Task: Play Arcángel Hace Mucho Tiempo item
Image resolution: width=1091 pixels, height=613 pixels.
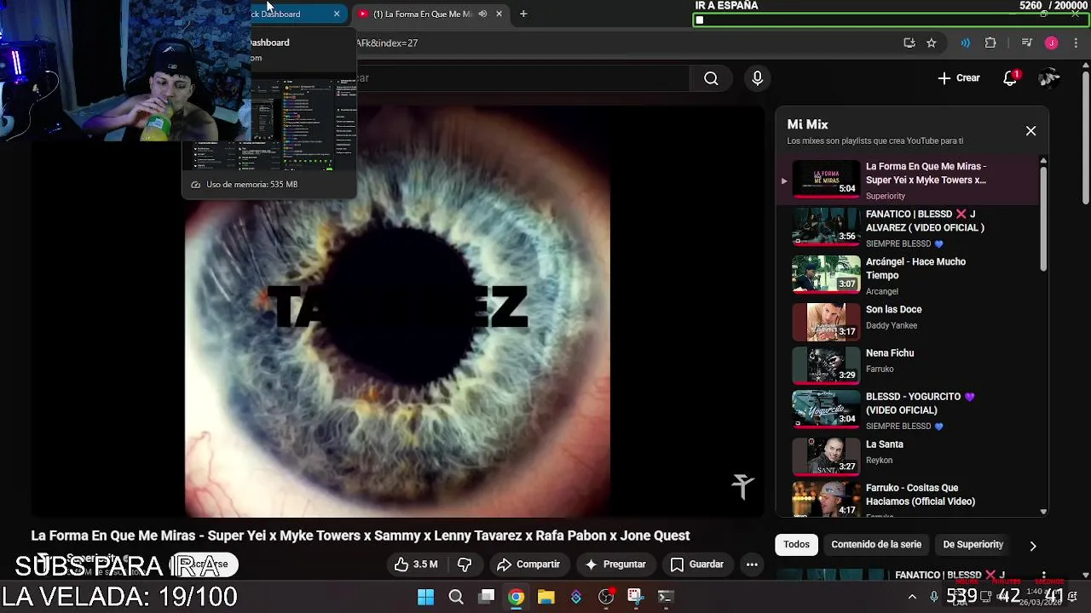Action: [907, 275]
